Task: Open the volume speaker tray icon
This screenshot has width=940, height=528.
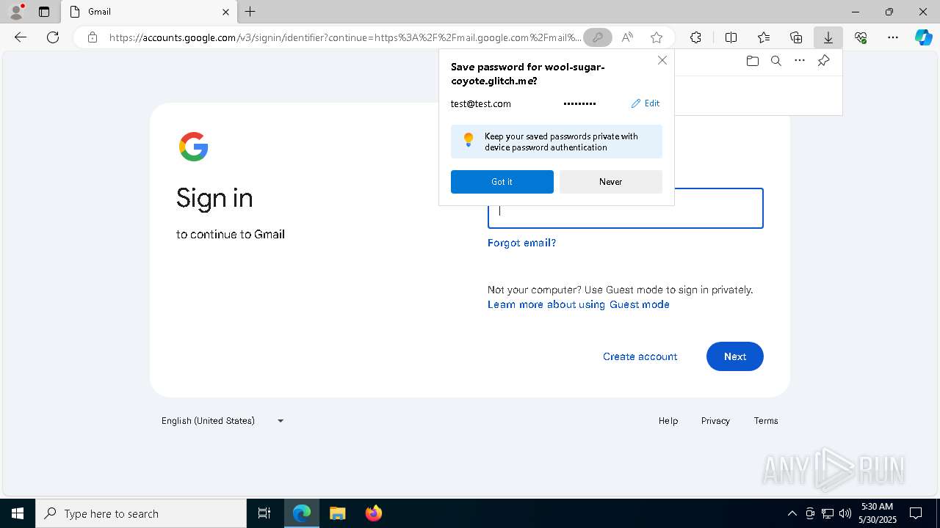Action: (x=845, y=513)
